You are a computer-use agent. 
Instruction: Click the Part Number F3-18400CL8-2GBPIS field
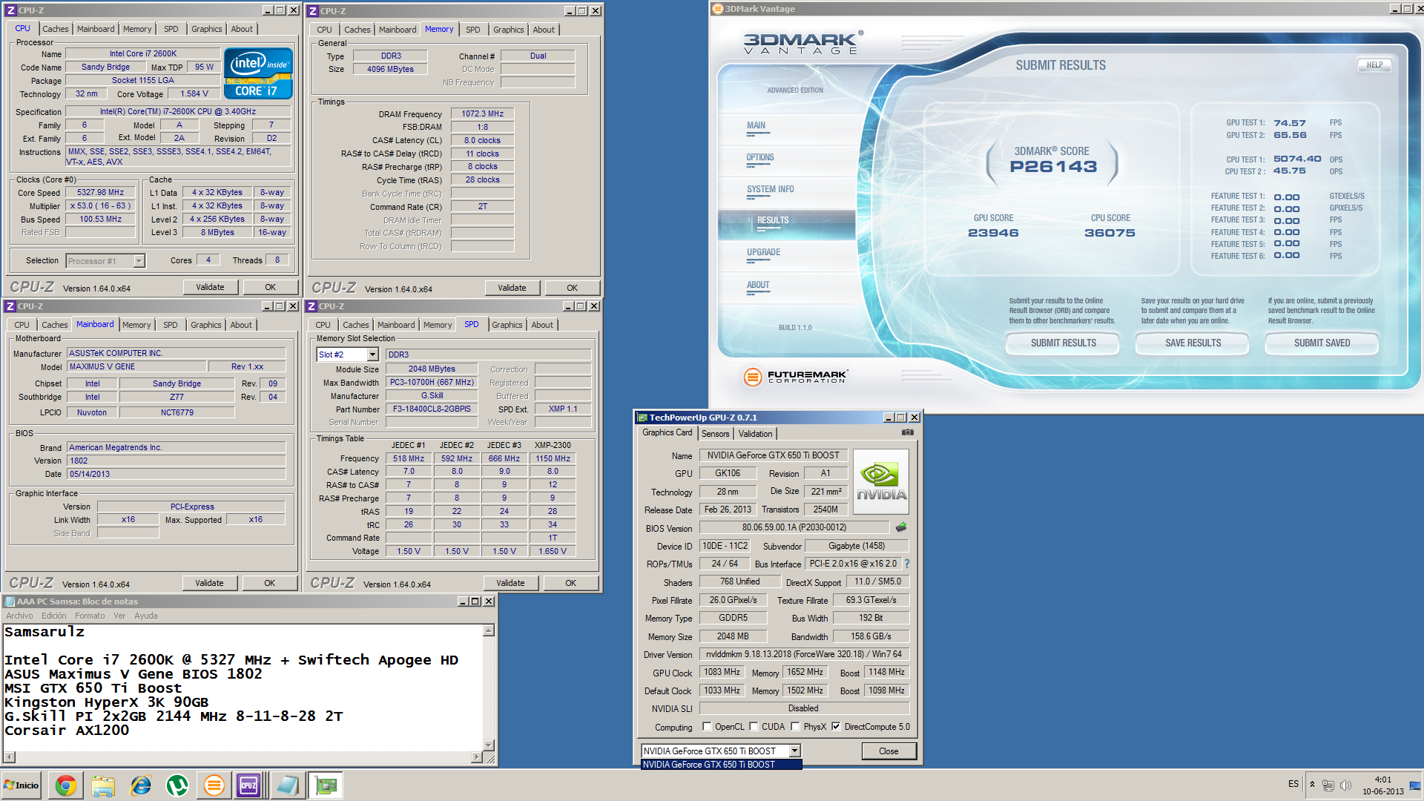point(432,409)
